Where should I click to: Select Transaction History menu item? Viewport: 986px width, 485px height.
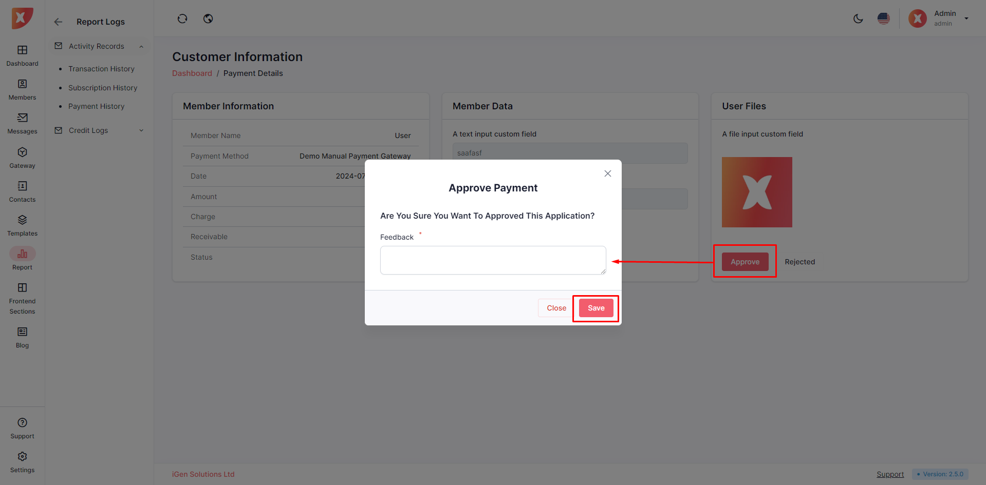click(x=101, y=69)
